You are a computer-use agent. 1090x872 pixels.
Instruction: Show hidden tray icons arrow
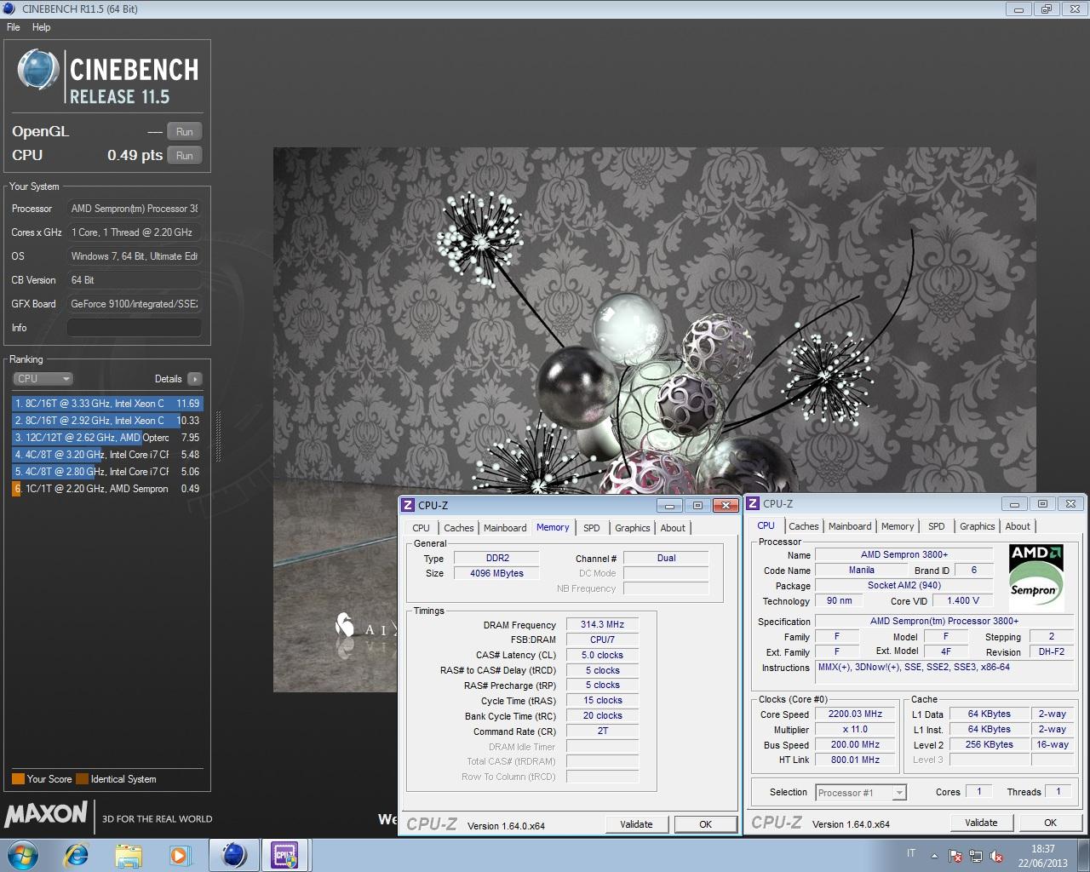(x=934, y=856)
